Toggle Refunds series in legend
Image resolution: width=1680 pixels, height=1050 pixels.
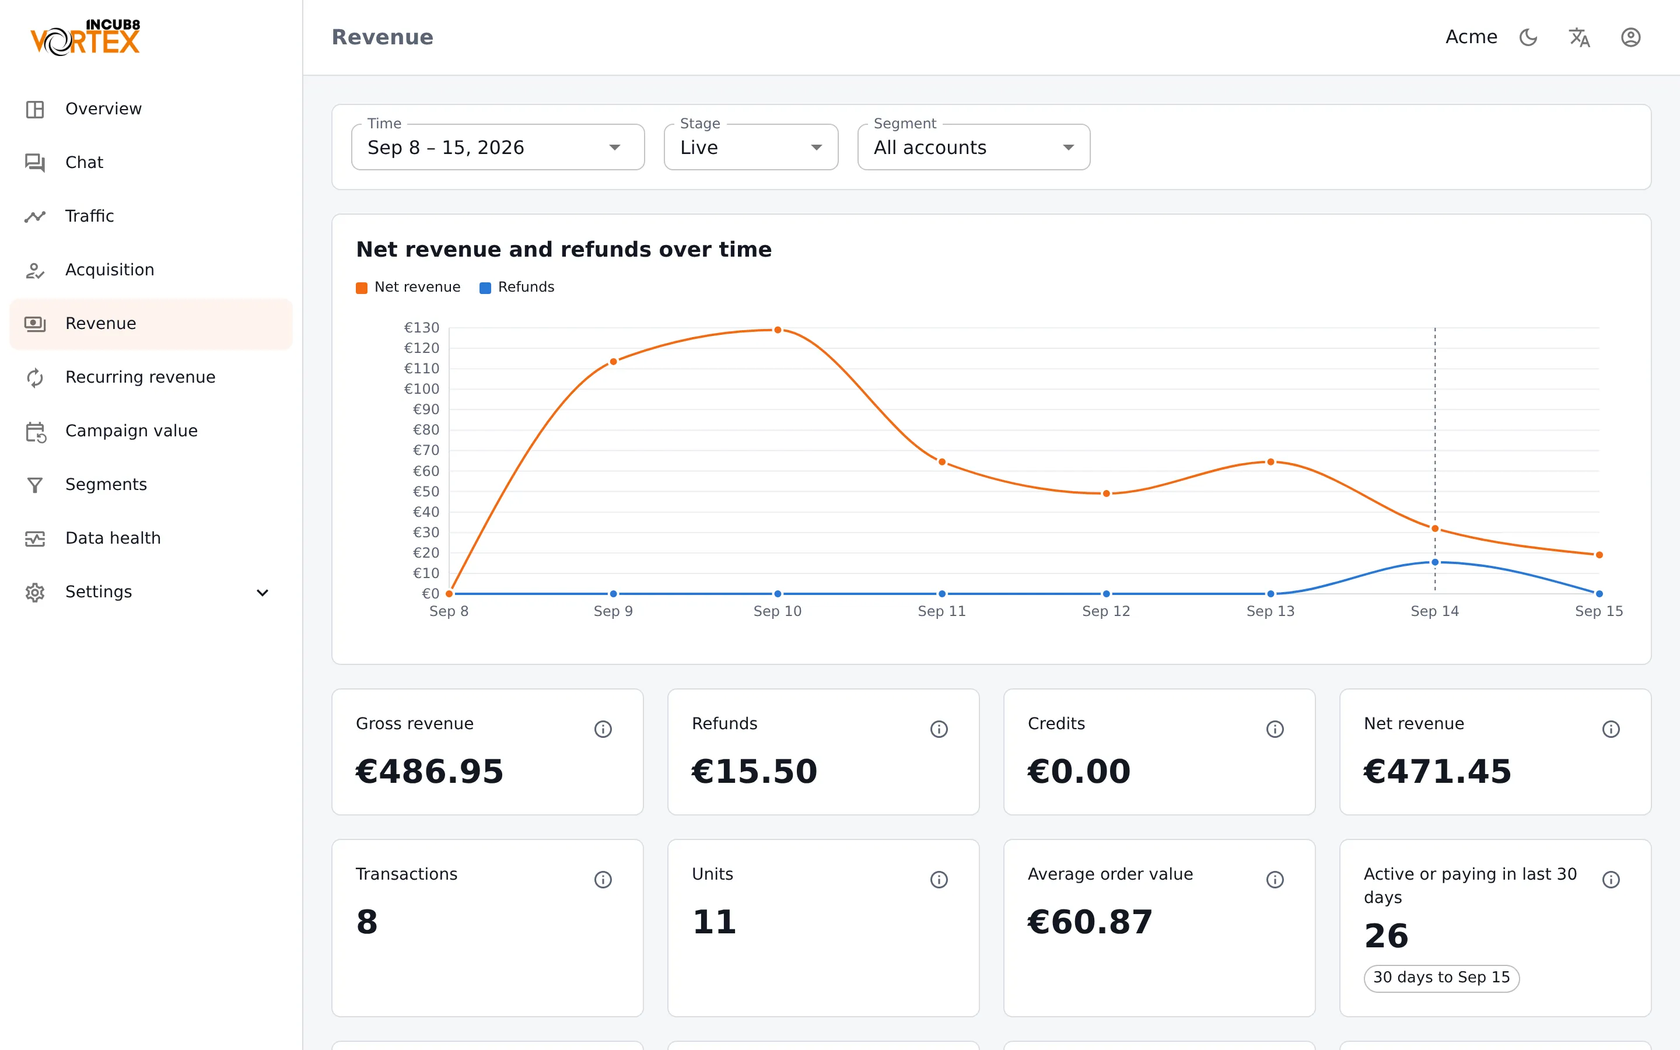(517, 288)
